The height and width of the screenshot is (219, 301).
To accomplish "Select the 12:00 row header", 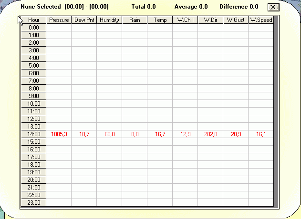I will pos(33,119).
